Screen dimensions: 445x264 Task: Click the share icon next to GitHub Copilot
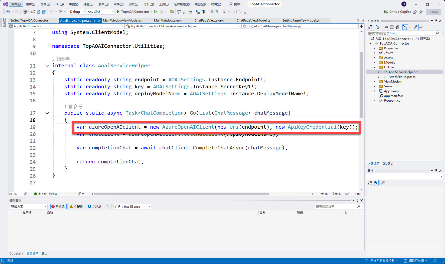pyautogui.click(x=415, y=12)
